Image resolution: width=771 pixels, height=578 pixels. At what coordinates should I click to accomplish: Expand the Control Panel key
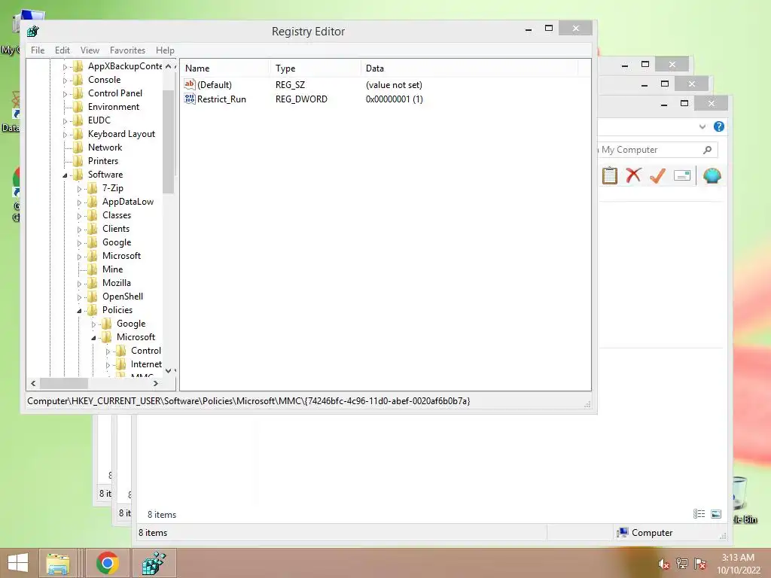click(x=65, y=94)
